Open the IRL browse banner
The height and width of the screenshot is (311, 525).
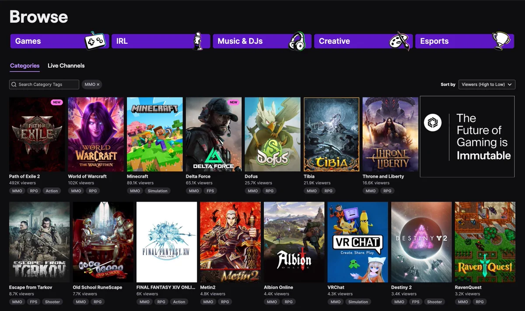pyautogui.click(x=161, y=41)
